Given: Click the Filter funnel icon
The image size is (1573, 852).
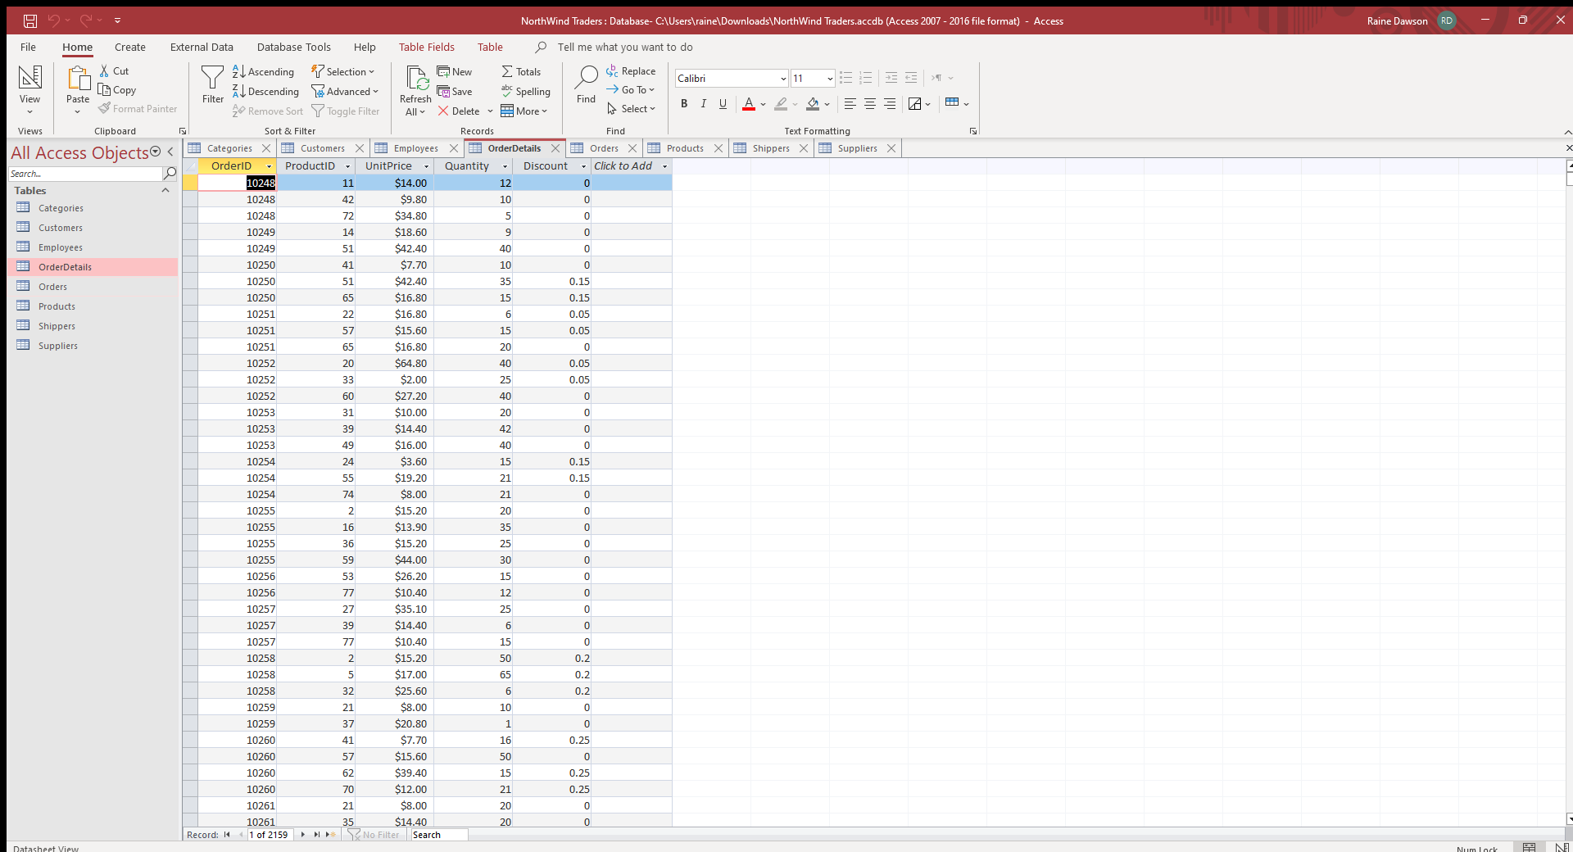Looking at the screenshot, I should click(x=212, y=79).
